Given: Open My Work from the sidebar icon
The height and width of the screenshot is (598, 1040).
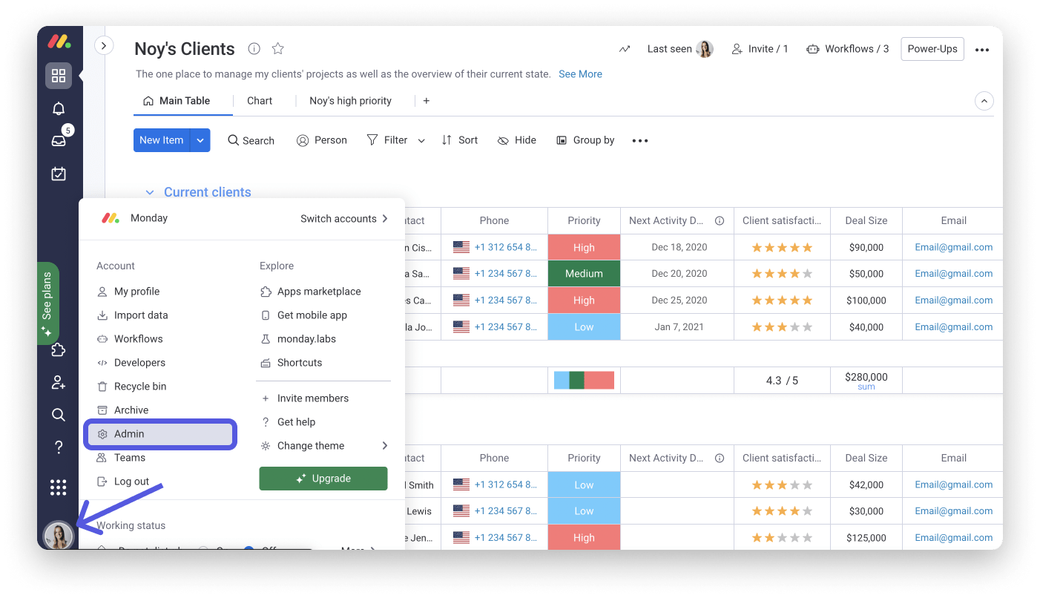Looking at the screenshot, I should [x=58, y=174].
